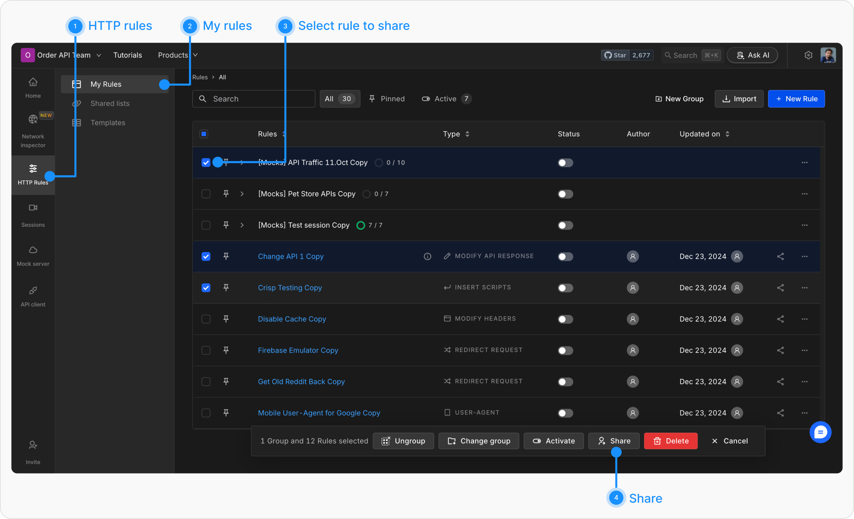Pin the Firebase Emulator Copy rule
The height and width of the screenshot is (519, 854).
226,351
